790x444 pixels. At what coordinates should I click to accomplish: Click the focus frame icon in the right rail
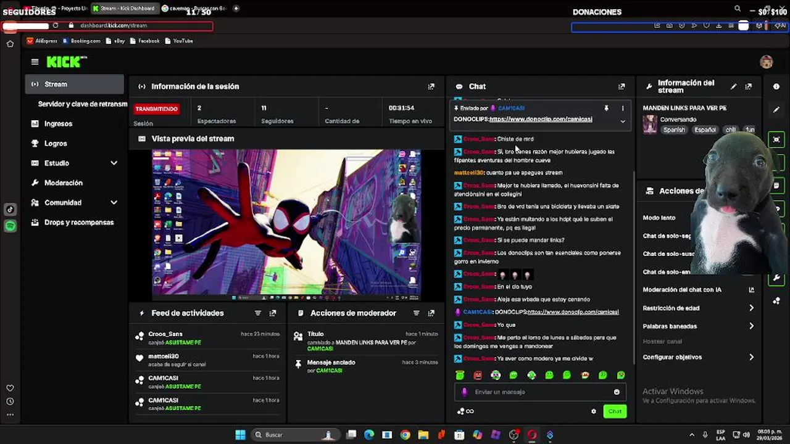(776, 139)
